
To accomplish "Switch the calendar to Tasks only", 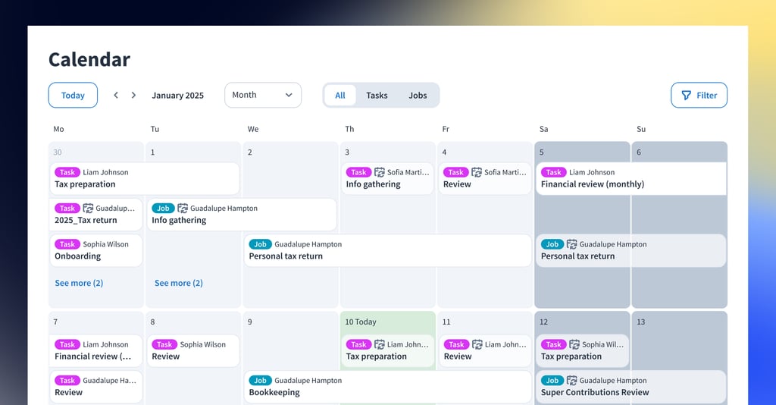I will (x=377, y=96).
